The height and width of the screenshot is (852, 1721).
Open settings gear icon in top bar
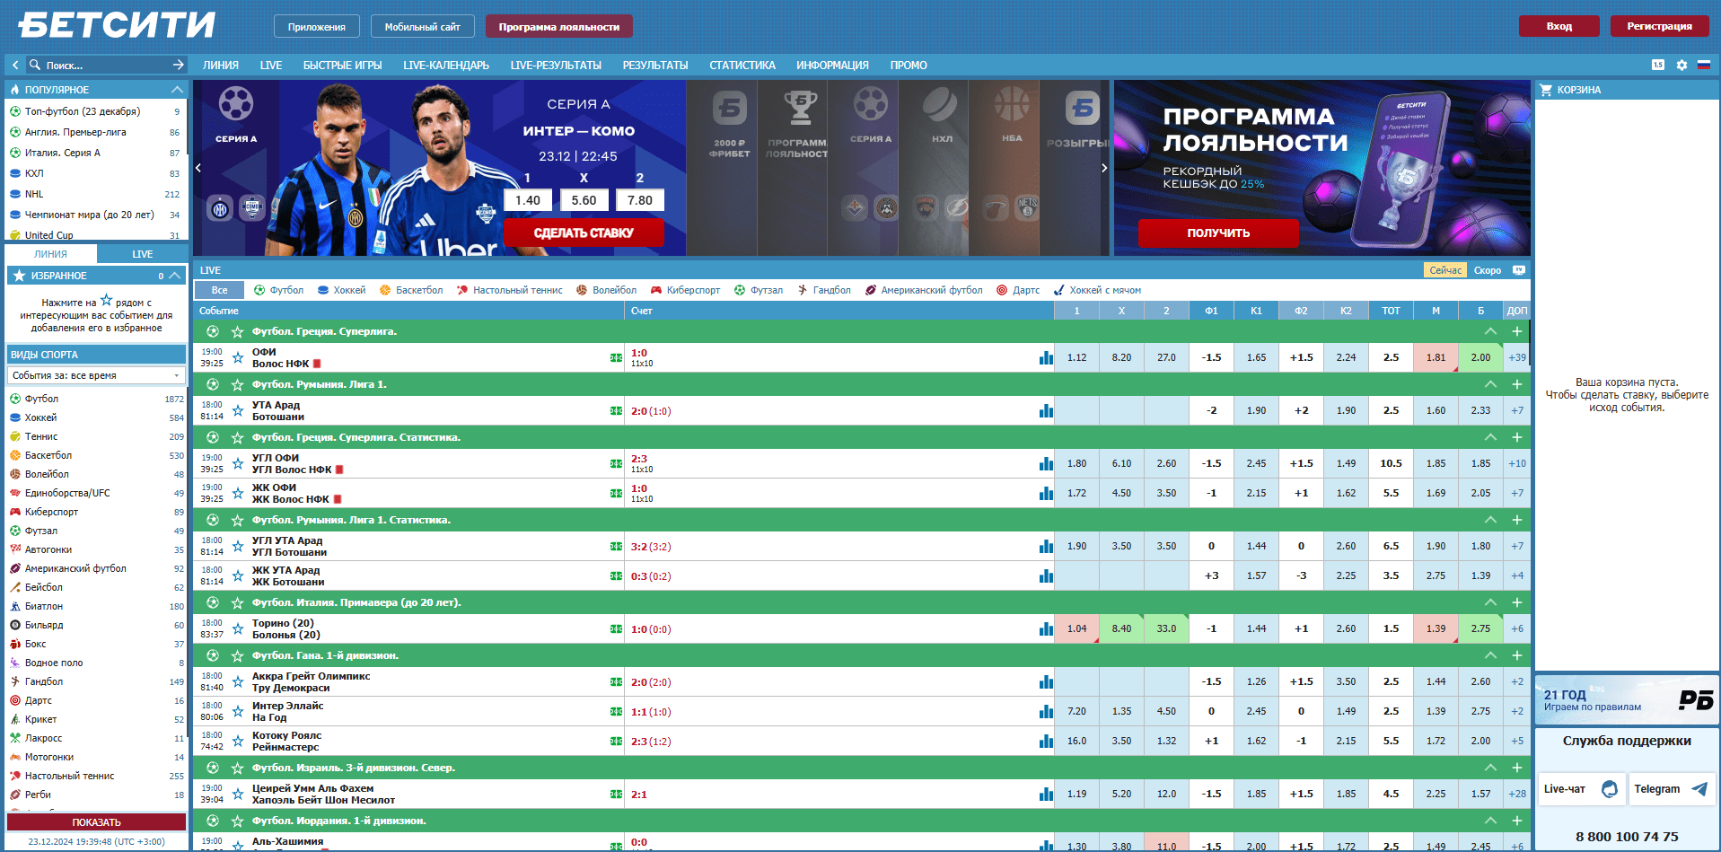[1681, 65]
